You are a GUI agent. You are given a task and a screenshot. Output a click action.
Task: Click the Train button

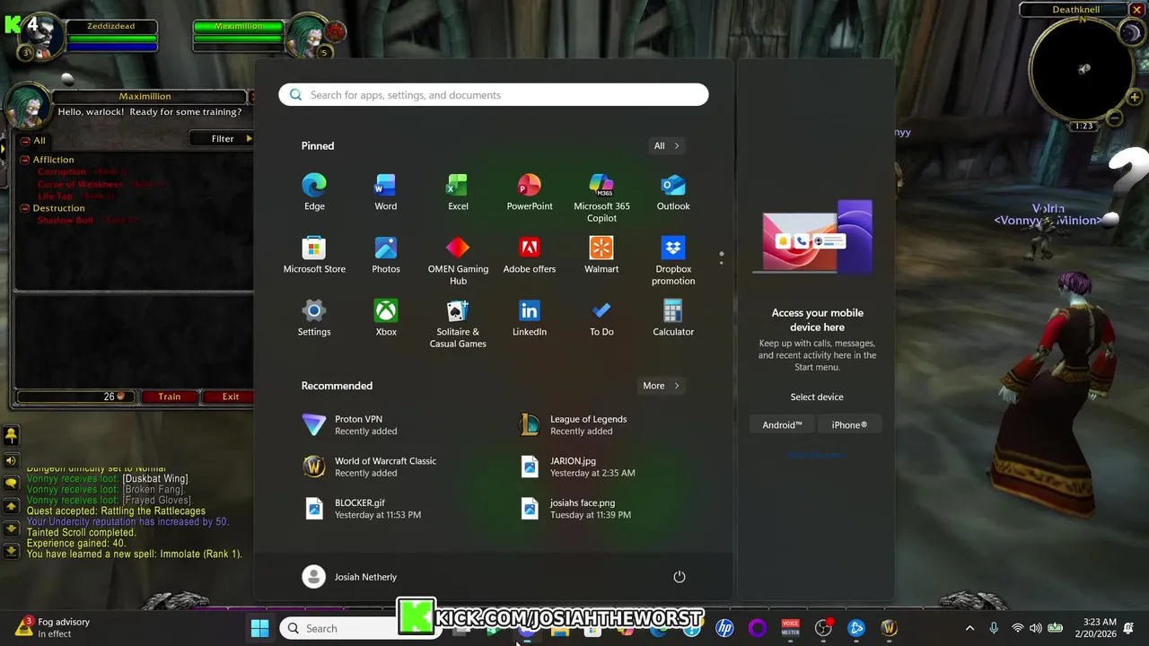[169, 397]
